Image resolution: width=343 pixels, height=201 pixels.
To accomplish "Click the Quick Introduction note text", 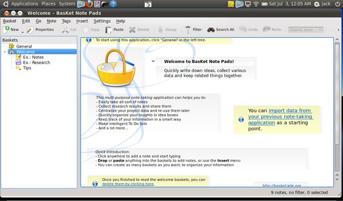I will click(168, 158).
